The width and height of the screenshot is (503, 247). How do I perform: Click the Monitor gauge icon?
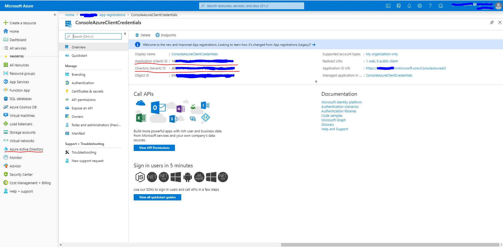tap(6, 158)
